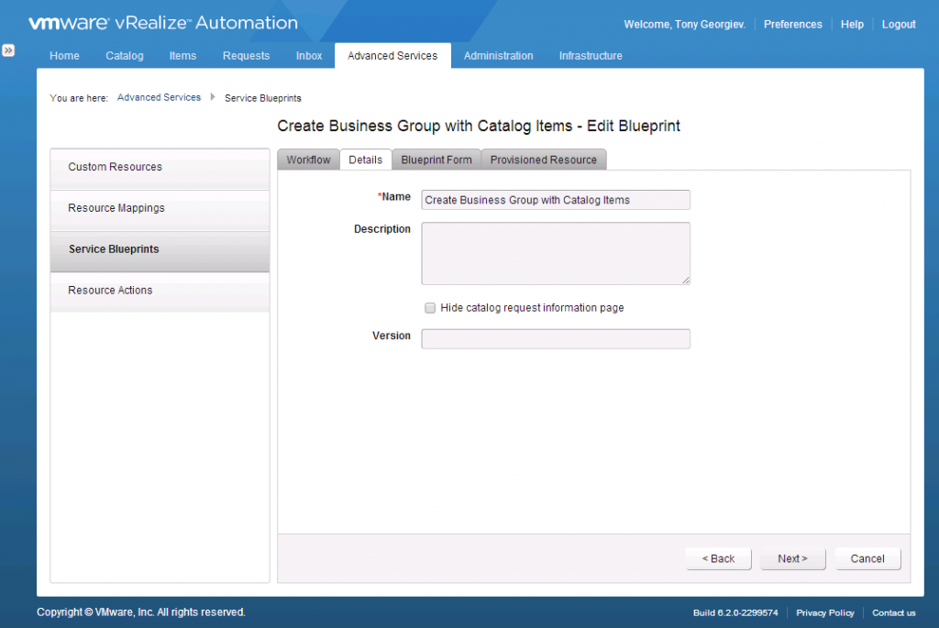
Task: Click the Advanced Services breadcrumb link
Action: click(159, 97)
